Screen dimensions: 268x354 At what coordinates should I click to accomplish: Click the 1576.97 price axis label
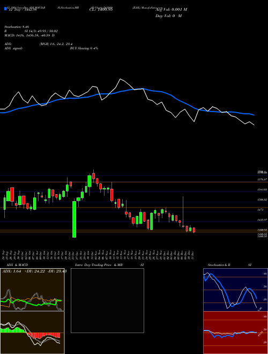(x=262, y=180)
